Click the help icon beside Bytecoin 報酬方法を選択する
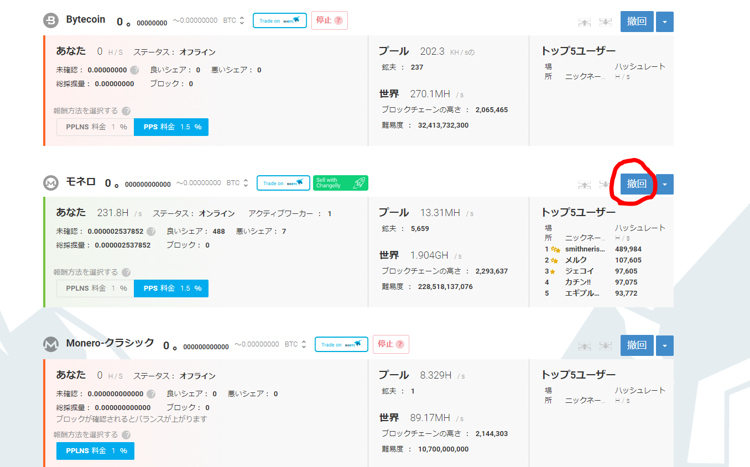Viewport: 750px width, 467px height. [x=126, y=111]
